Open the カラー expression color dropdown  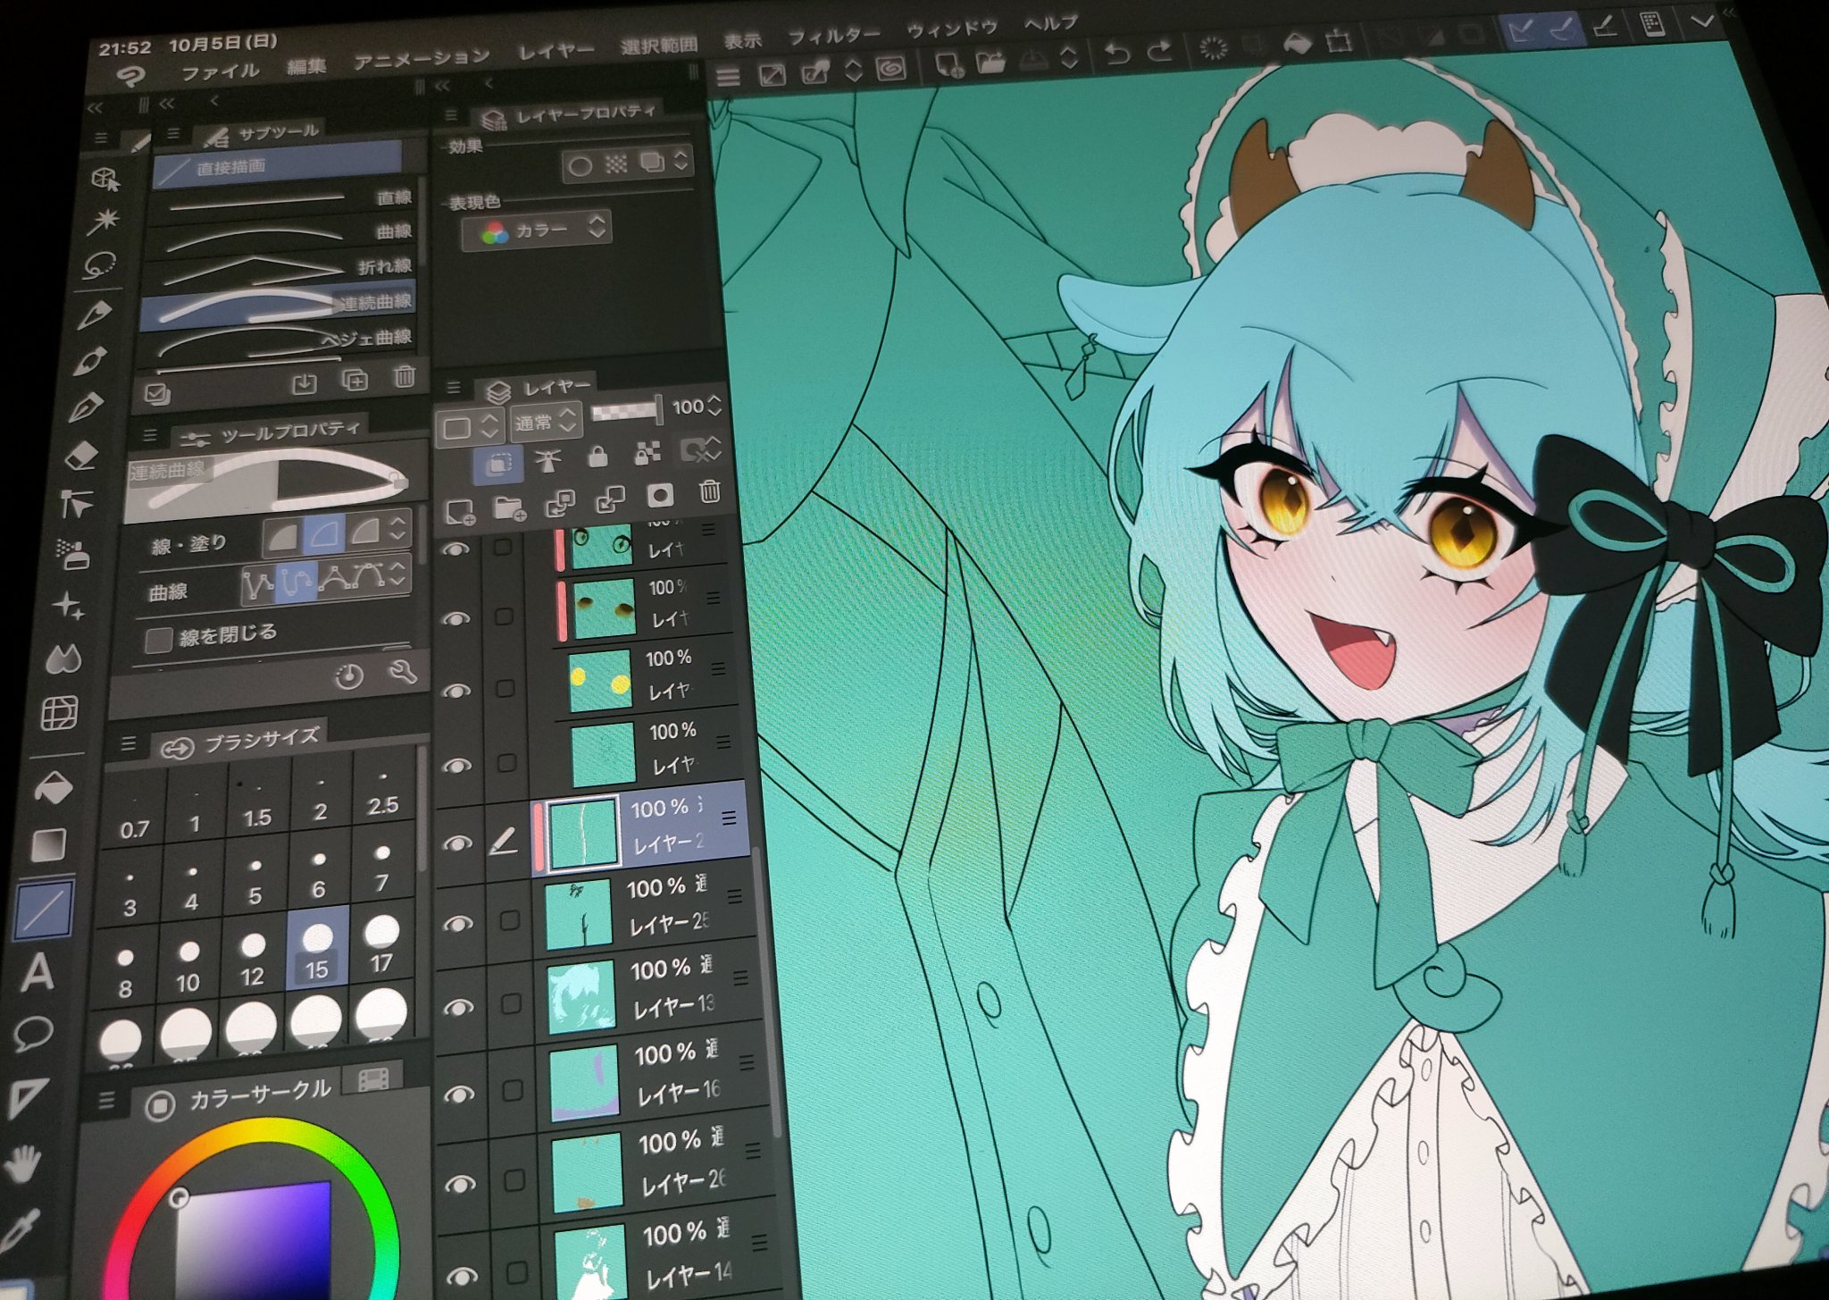click(x=537, y=231)
